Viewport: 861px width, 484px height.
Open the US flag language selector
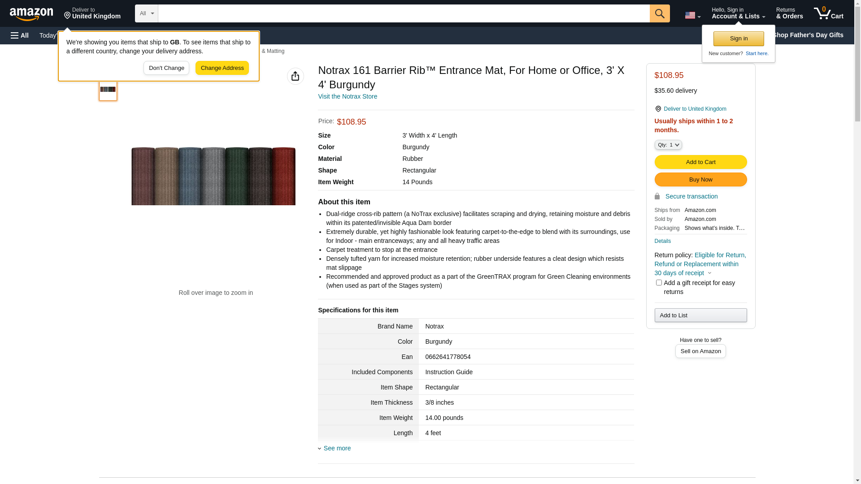692,15
